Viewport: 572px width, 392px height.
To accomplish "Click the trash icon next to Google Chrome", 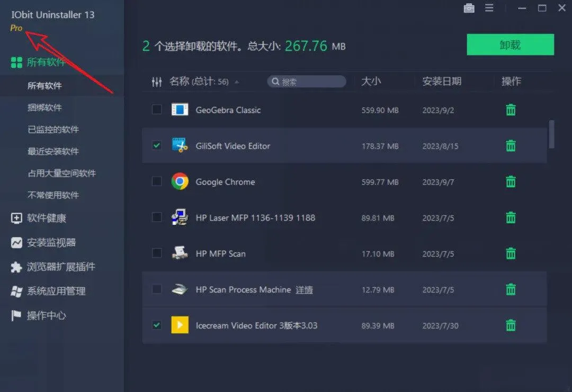I will (x=510, y=181).
